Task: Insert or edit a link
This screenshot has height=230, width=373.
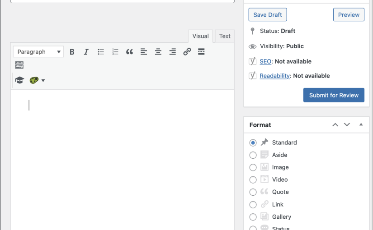Action: tap(187, 52)
